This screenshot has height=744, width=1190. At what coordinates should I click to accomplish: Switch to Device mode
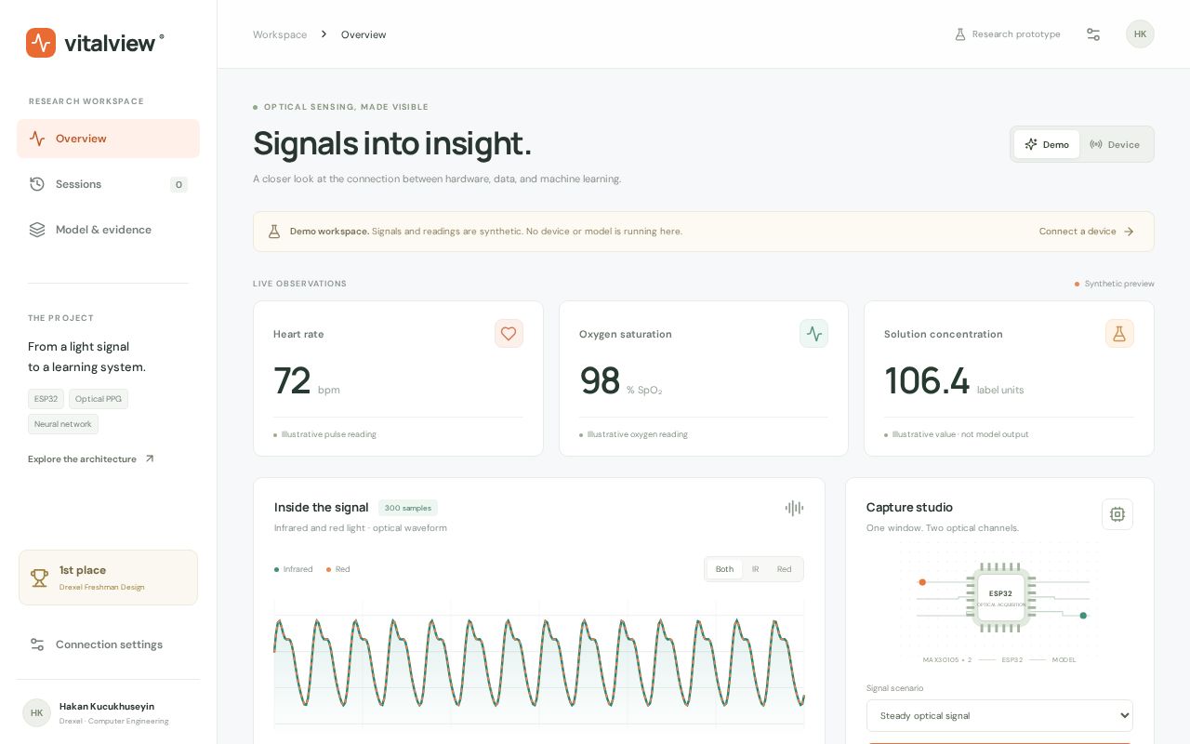tap(1115, 144)
